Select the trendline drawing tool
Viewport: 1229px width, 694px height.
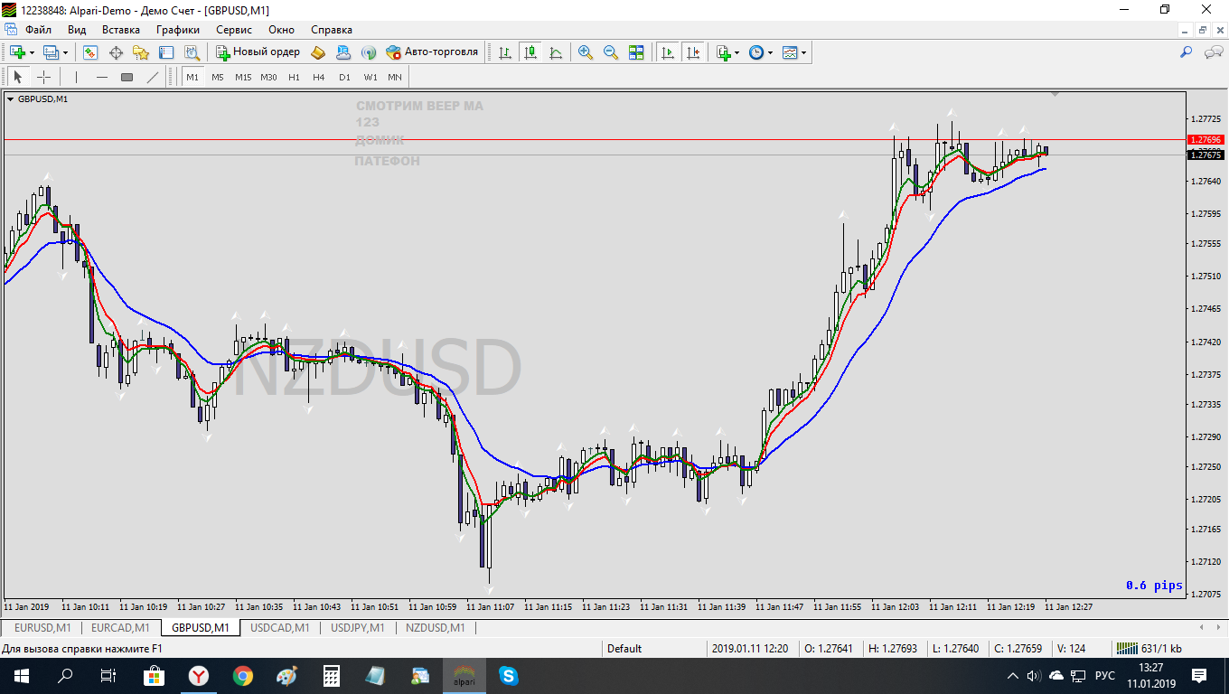pos(153,77)
